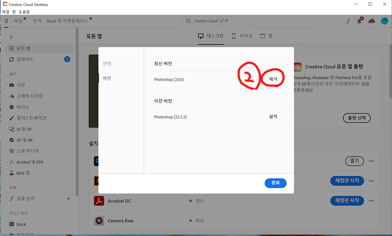Open more options for Acrobat DC row
The height and width of the screenshot is (236, 392).
click(x=371, y=201)
